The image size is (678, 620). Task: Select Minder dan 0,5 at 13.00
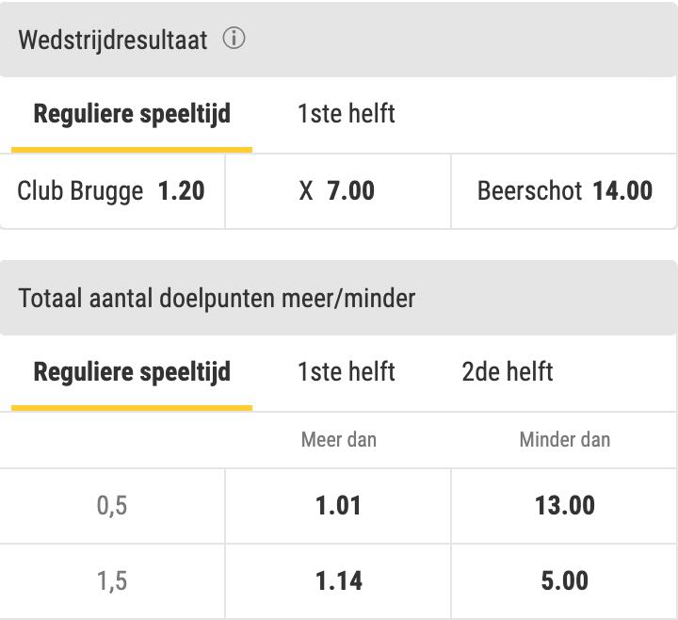(x=564, y=505)
